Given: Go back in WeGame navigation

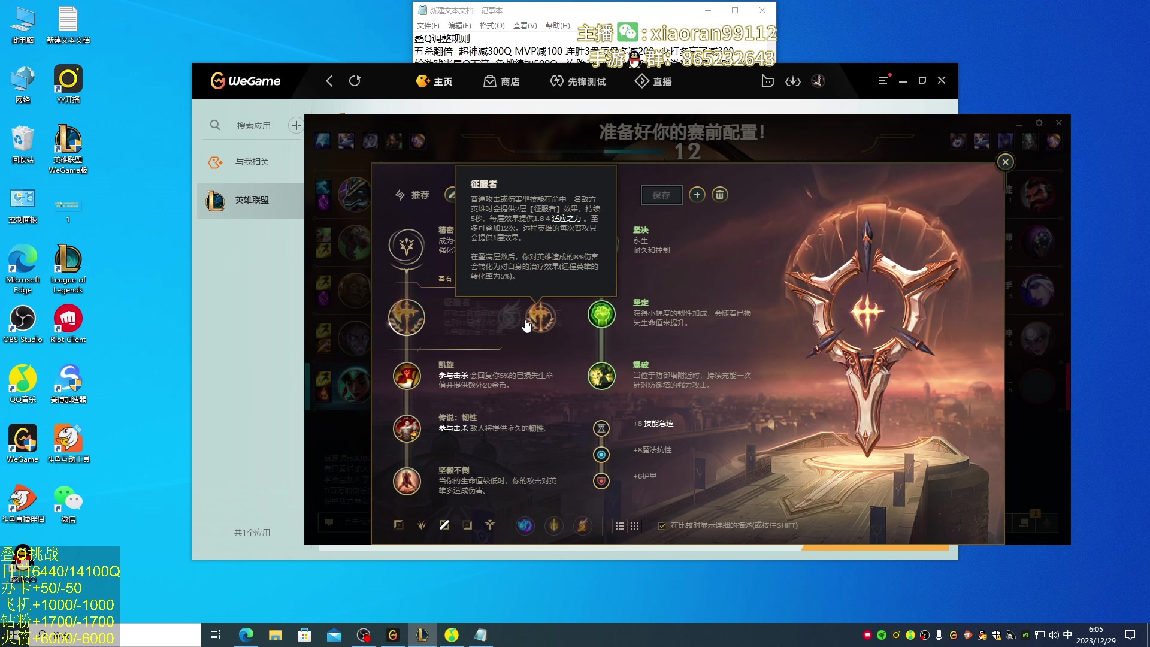Looking at the screenshot, I should click(329, 81).
